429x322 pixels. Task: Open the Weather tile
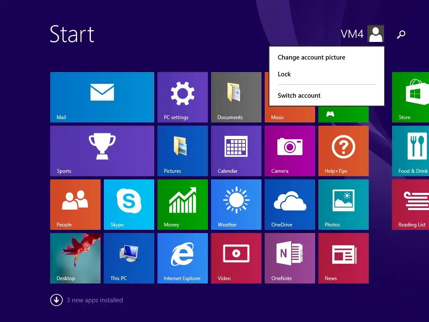236,205
